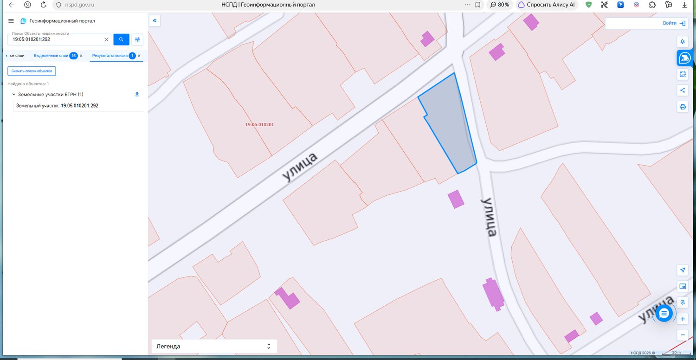Click Скачать список объектов
Viewport: 696px width, 360px height.
point(32,71)
